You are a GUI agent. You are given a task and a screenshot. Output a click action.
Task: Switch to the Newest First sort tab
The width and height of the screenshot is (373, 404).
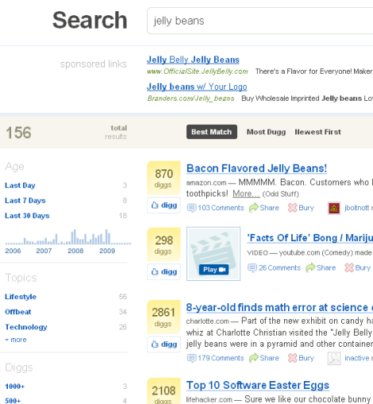click(317, 132)
